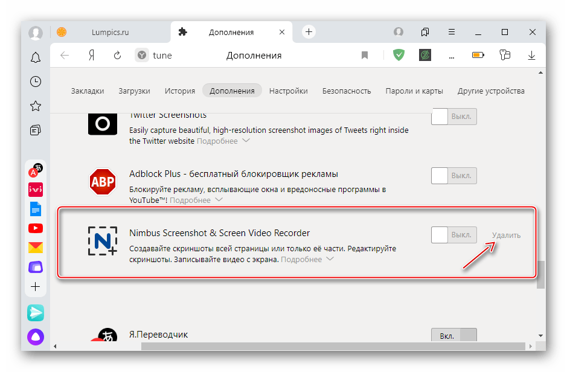Open YouTube shortcut in sidebar
This screenshot has height=372, width=567.
pos(36,228)
